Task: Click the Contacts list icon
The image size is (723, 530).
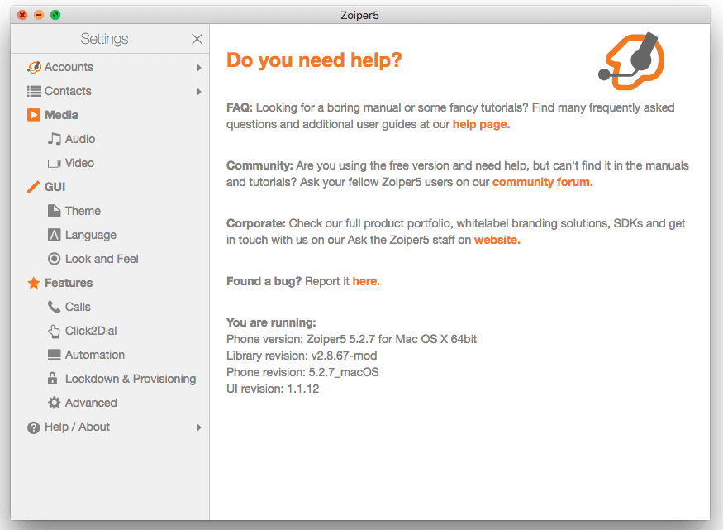Action: point(34,91)
